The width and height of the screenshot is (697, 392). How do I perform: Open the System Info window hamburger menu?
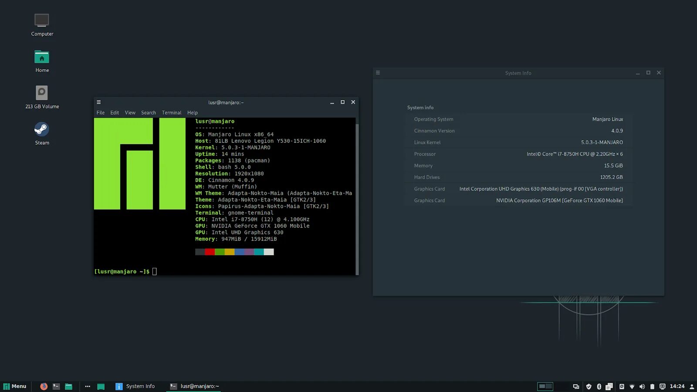pos(378,73)
